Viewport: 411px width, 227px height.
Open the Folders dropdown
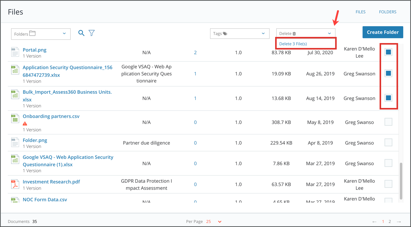[x=41, y=34]
